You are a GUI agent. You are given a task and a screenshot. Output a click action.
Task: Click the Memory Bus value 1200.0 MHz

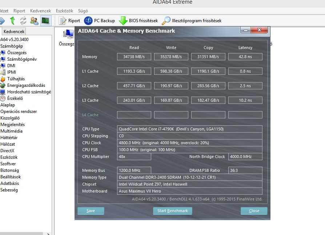134,170
